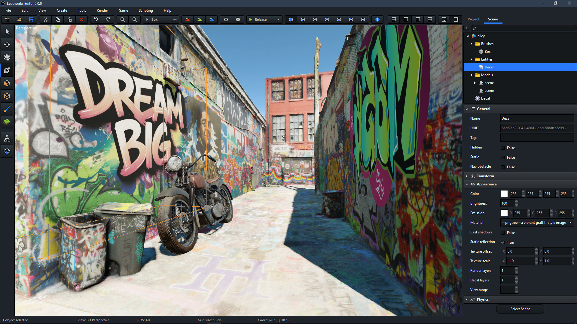
Task: Check the Hidden checkbox in General panel
Action: pyautogui.click(x=502, y=148)
